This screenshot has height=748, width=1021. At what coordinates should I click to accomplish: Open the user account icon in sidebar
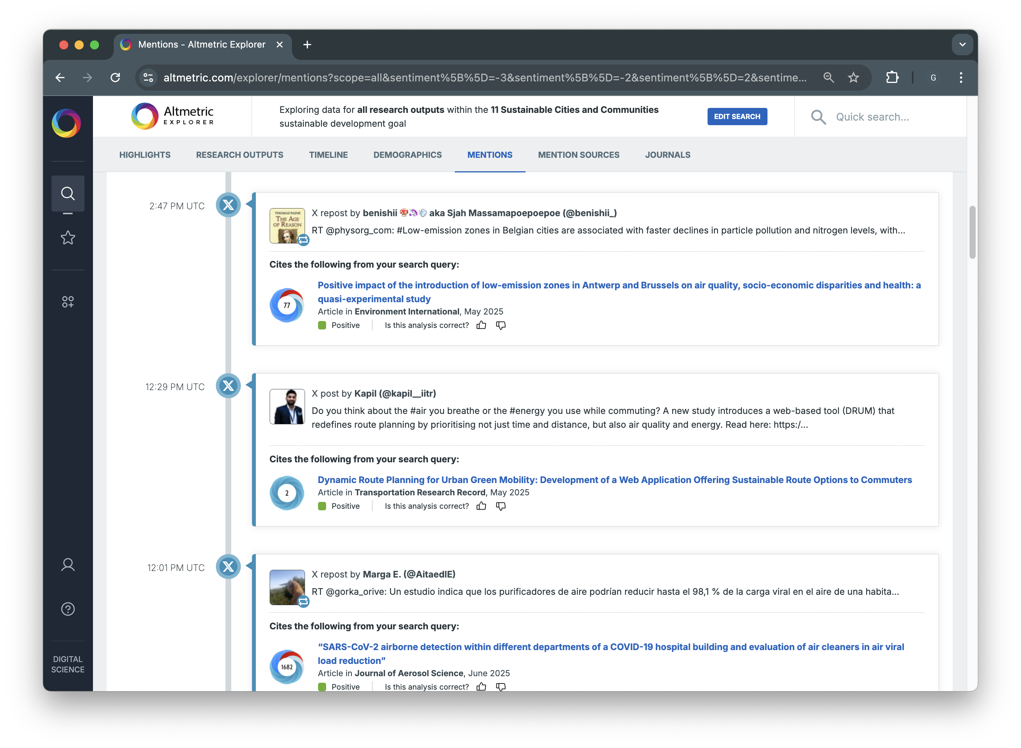[68, 564]
